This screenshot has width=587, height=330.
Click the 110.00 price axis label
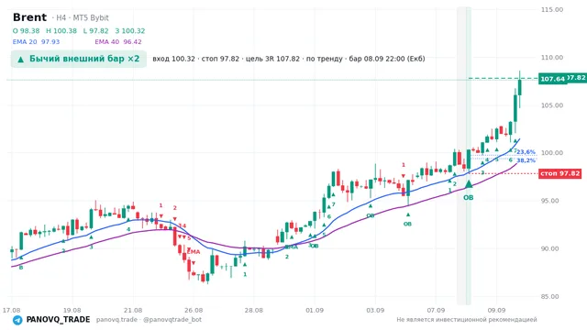pyautogui.click(x=552, y=57)
